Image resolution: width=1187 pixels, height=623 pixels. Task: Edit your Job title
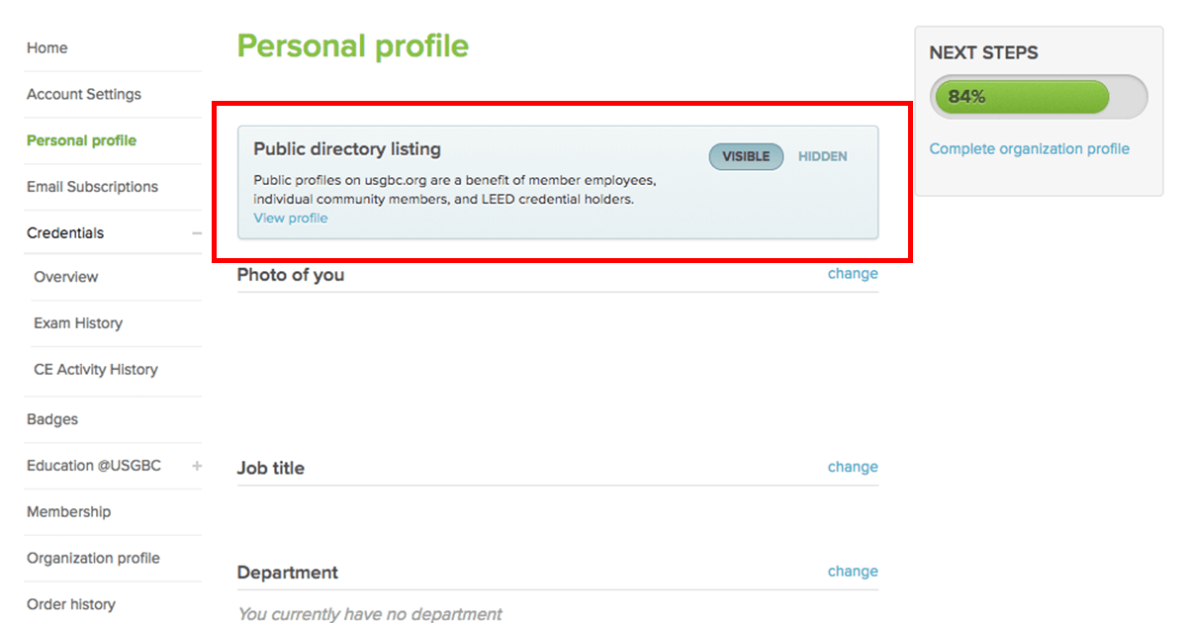tap(853, 466)
